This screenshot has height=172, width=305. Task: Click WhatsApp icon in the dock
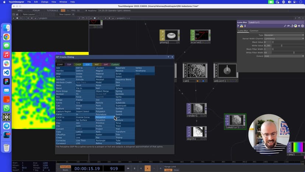coord(7,108)
